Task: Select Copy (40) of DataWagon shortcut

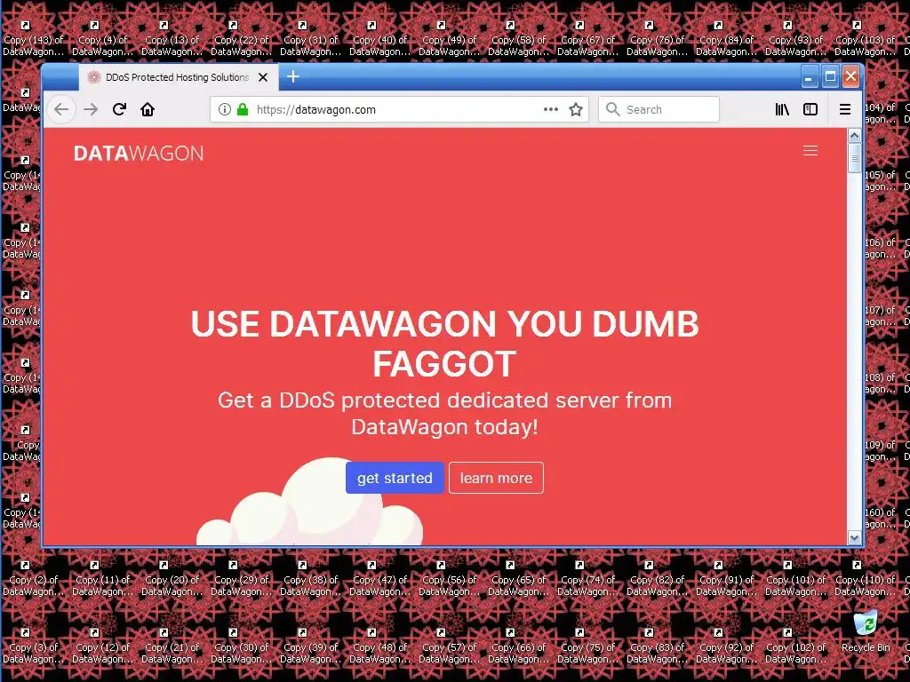Action: (380, 39)
